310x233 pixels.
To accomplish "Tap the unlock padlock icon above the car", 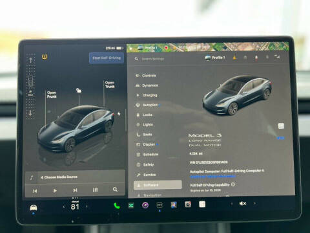I will pos(79,90).
